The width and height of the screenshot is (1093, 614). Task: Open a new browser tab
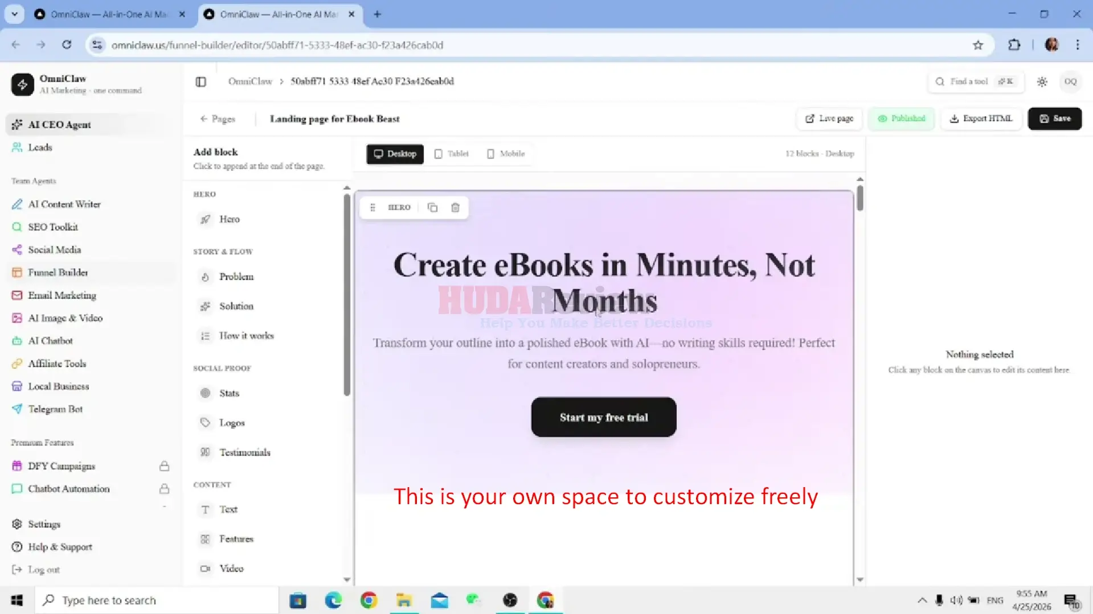377,14
